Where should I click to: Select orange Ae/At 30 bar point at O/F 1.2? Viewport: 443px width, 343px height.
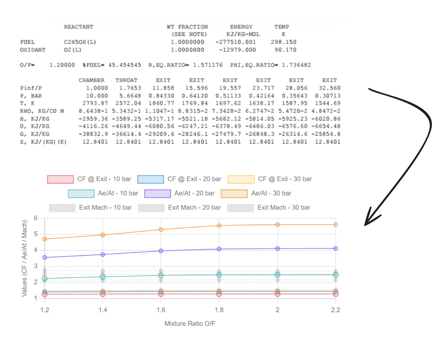(45, 239)
